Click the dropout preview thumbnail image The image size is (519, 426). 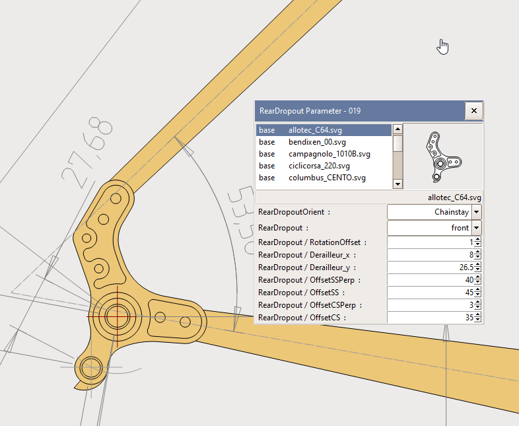point(443,156)
